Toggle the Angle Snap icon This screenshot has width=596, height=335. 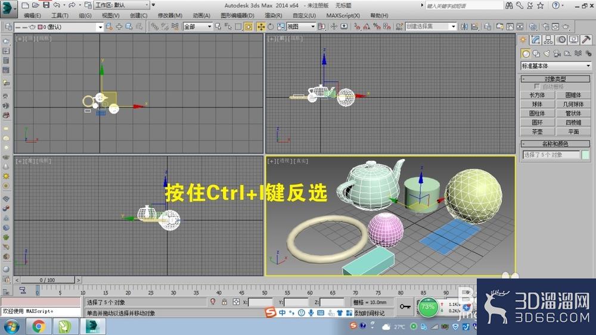(x=367, y=27)
